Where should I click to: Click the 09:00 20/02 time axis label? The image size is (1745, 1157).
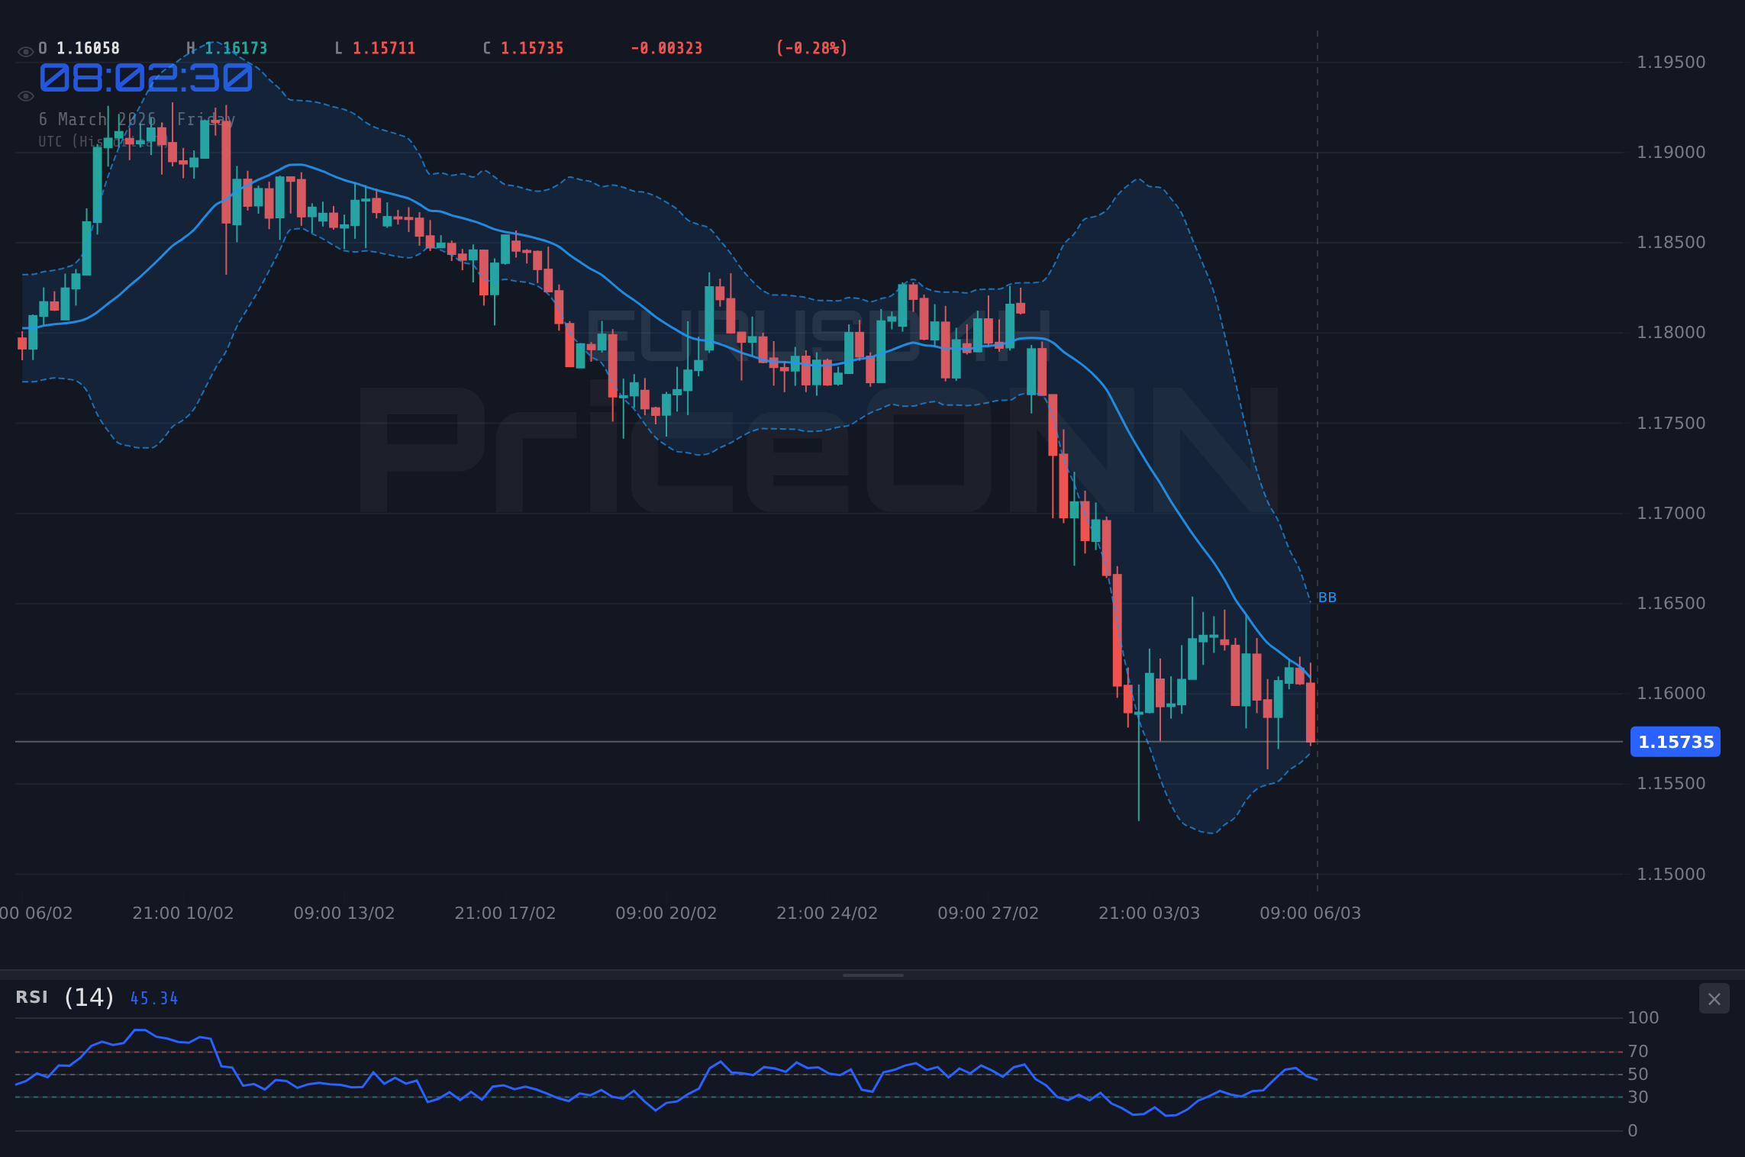point(666,913)
